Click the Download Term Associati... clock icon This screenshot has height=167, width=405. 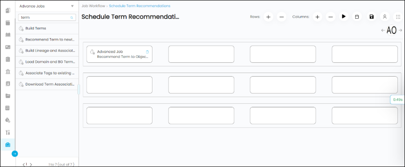(x=21, y=85)
